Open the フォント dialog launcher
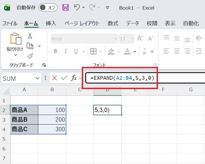Image resolution: width=205 pixels, height=164 pixels. pos(155,65)
